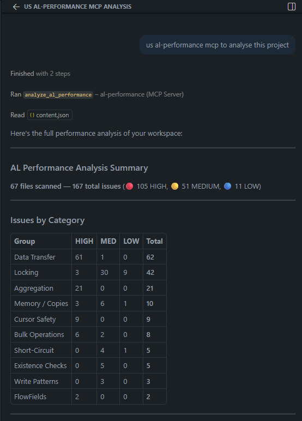Select the Data Transfer row label
Viewport: 302px width, 421px height.
point(35,257)
